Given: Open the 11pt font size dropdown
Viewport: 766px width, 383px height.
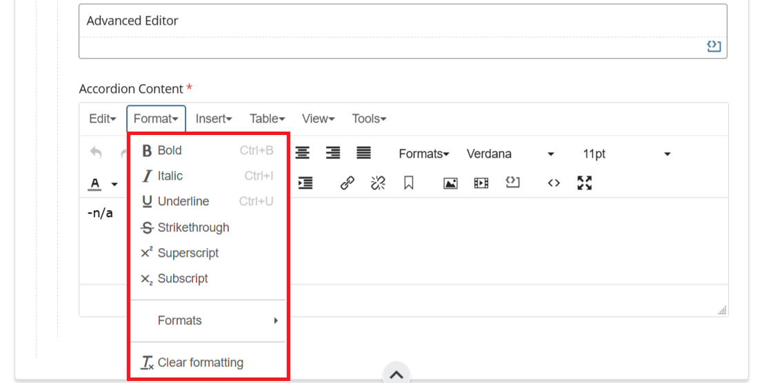Looking at the screenshot, I should coord(626,154).
